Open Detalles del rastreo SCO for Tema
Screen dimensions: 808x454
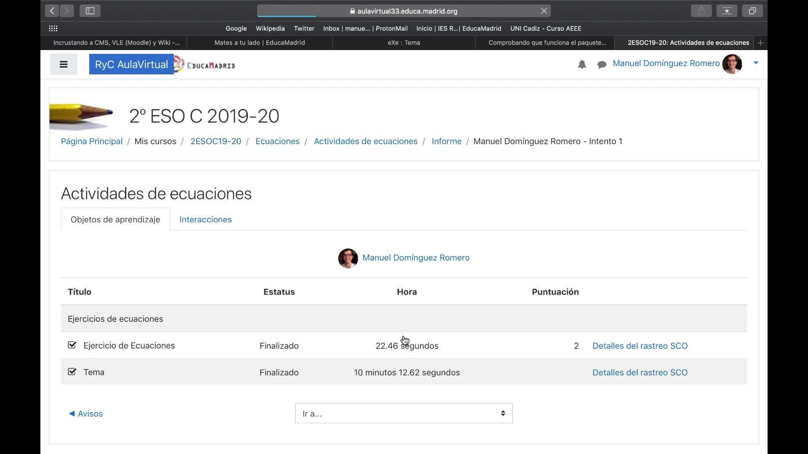pos(640,372)
